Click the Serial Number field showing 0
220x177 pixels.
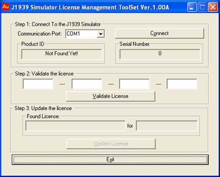click(160, 54)
